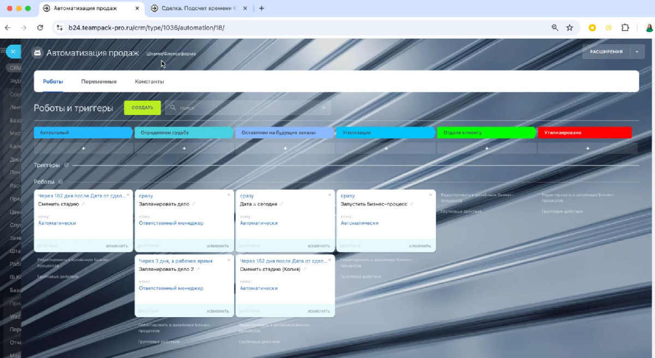Viewport: 655px width, 358px height.
Task: Add a trigger under the "Актуальный" stage
Action: (x=84, y=148)
